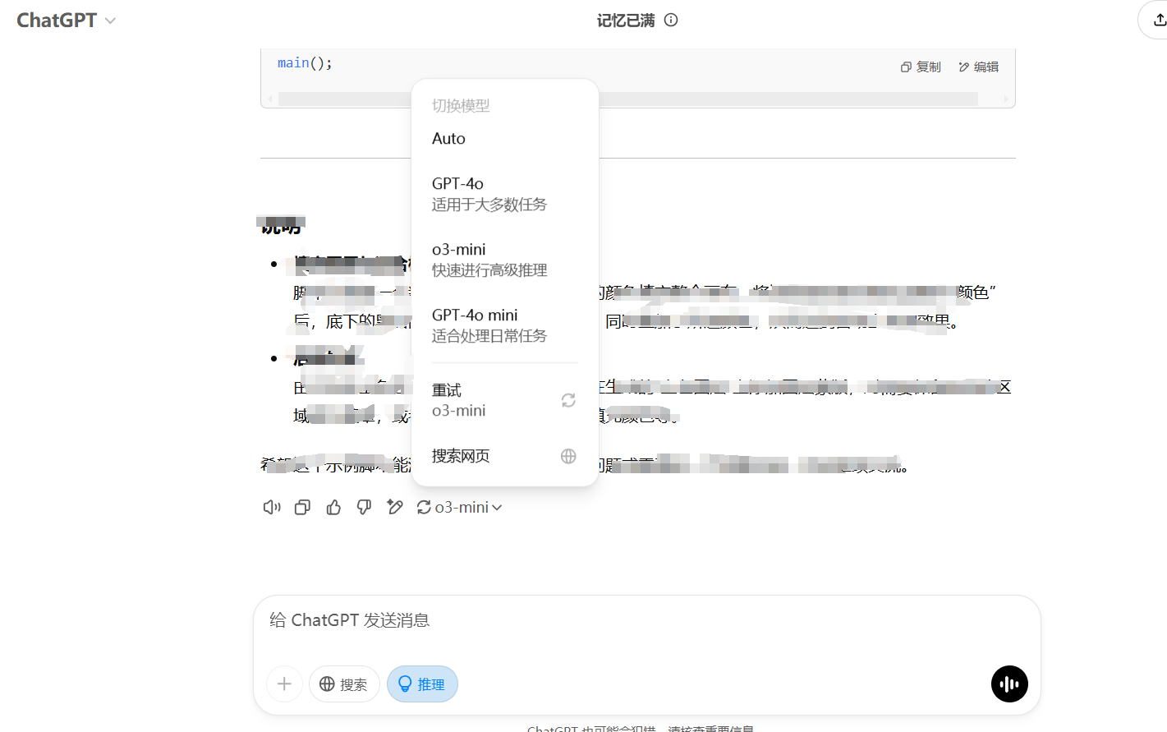The image size is (1167, 732).
Task: Retry response with o3-mini
Action: click(505, 400)
